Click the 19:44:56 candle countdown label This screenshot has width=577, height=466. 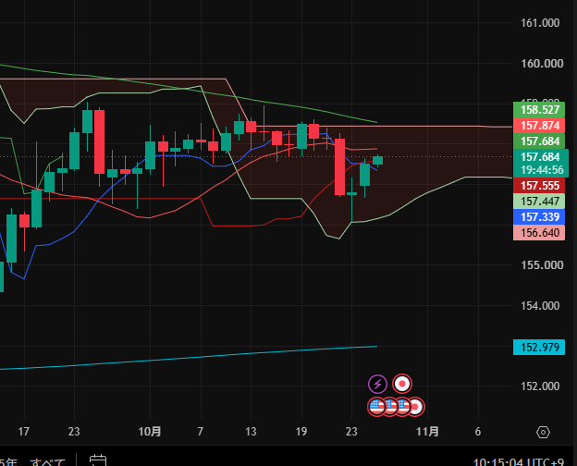coord(542,170)
